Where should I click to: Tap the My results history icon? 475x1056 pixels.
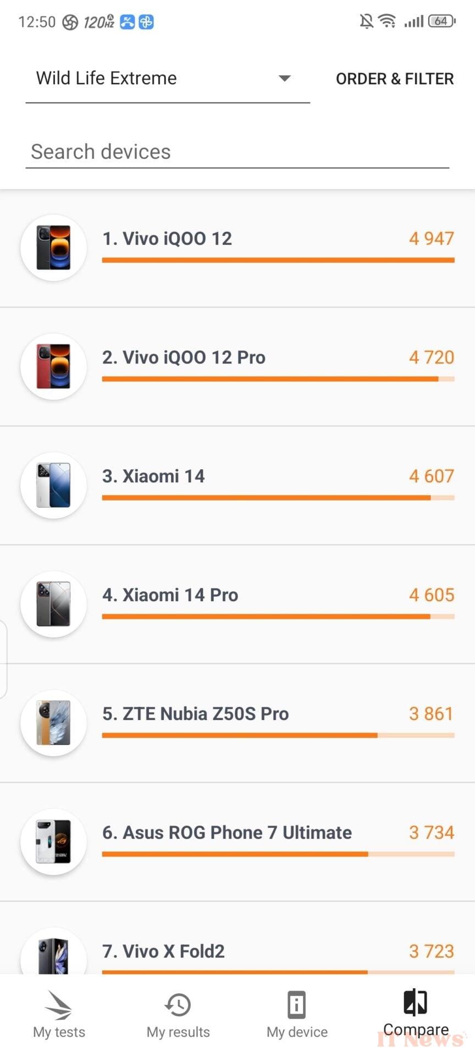178,1005
